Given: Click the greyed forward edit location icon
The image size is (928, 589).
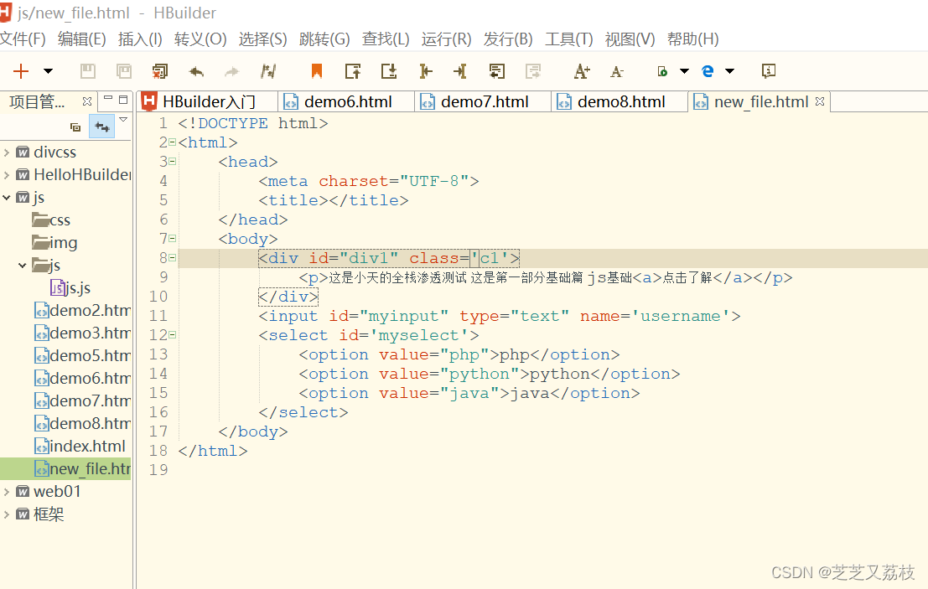Looking at the screenshot, I should click(532, 71).
